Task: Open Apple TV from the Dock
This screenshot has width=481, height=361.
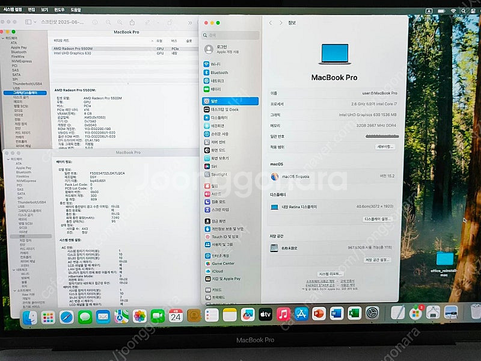Action: click(265, 315)
